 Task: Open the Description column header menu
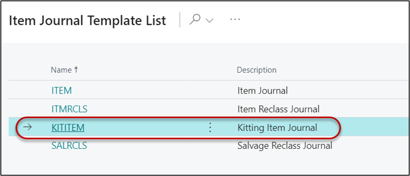click(x=256, y=70)
